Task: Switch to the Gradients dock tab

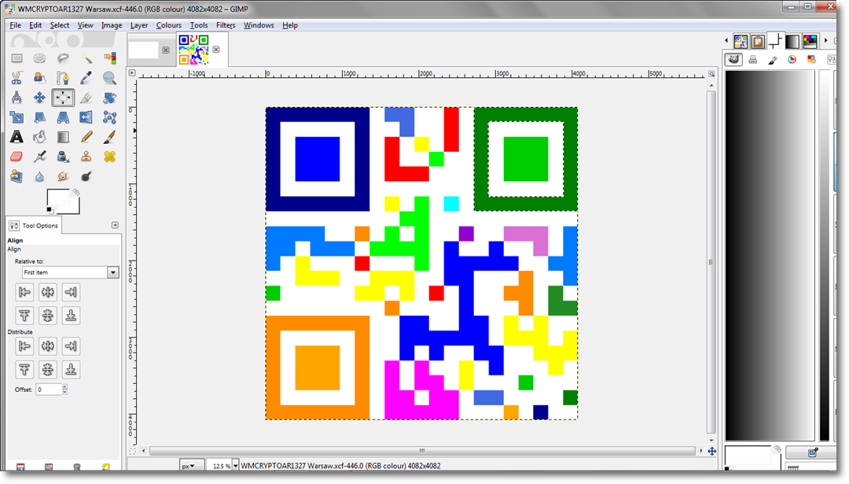Action: pyautogui.click(x=792, y=41)
